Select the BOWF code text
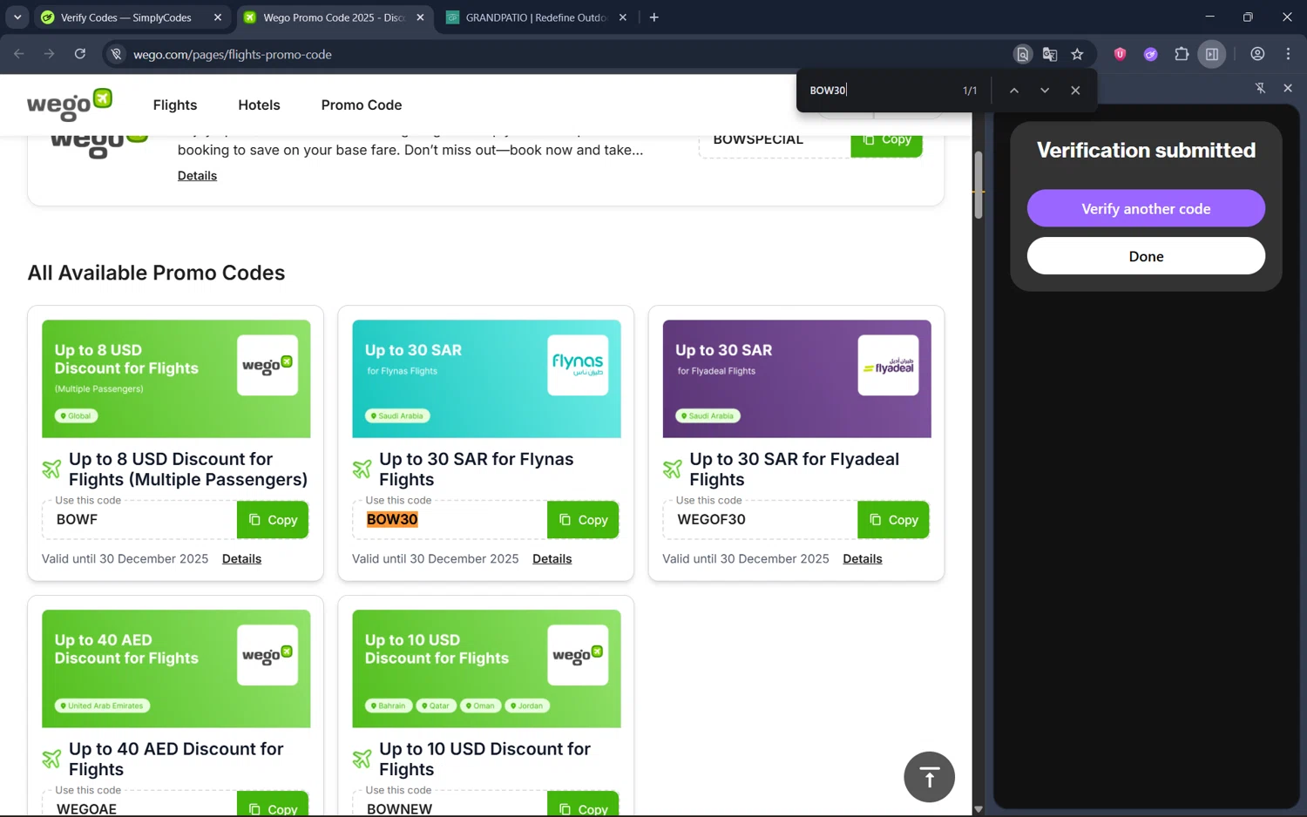Viewport: 1307px width, 817px height. (77, 519)
